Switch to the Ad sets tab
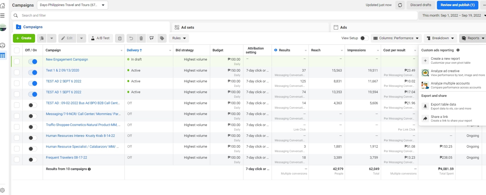Image resolution: width=486 pixels, height=195 pixels. pos(187,27)
